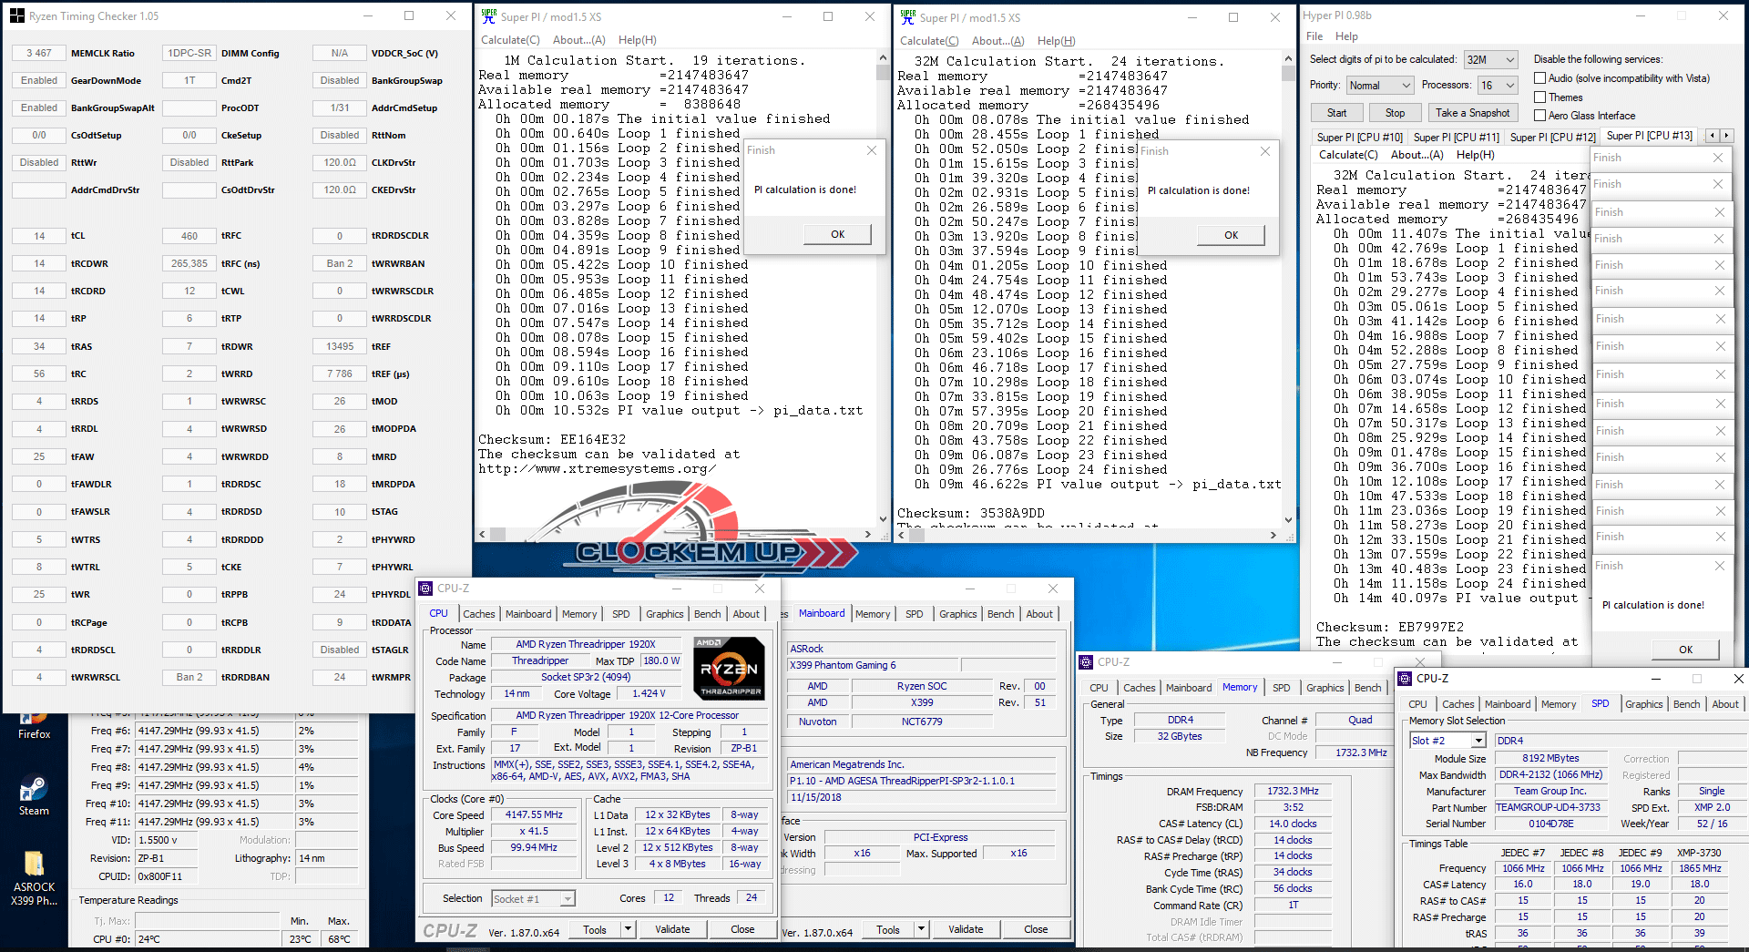This screenshot has width=1749, height=952.
Task: Check the Aero Glass Interface option
Action: point(1540,116)
